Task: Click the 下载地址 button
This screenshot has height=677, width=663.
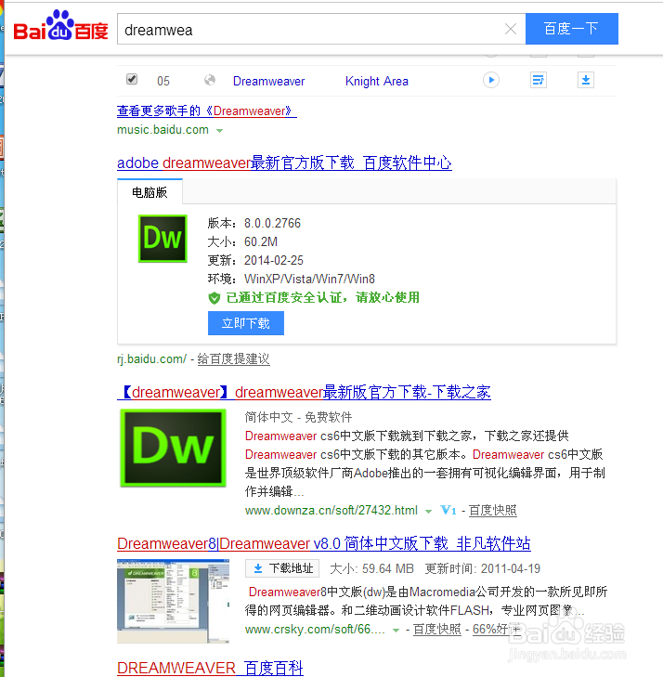Action: 282,568
